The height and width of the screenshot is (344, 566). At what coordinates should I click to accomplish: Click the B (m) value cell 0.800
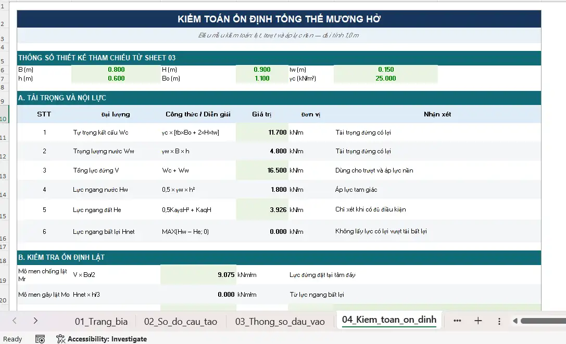tap(116, 70)
